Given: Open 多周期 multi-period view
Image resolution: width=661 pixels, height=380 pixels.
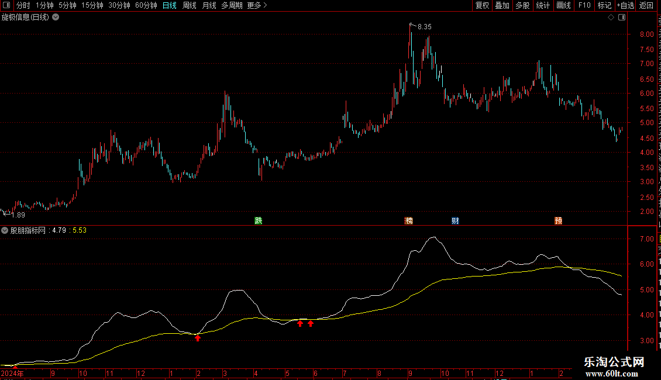Looking at the screenshot, I should point(232,5).
